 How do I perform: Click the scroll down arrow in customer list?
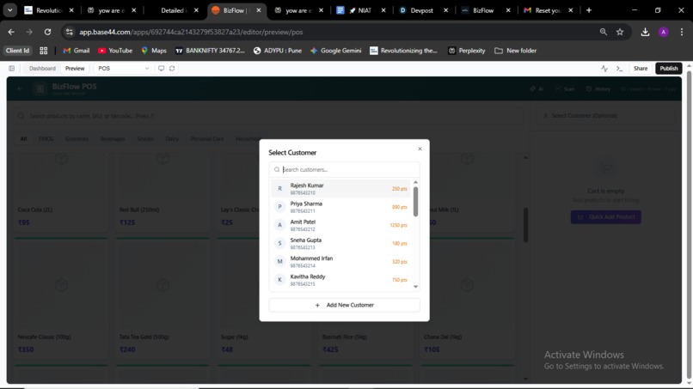point(415,287)
